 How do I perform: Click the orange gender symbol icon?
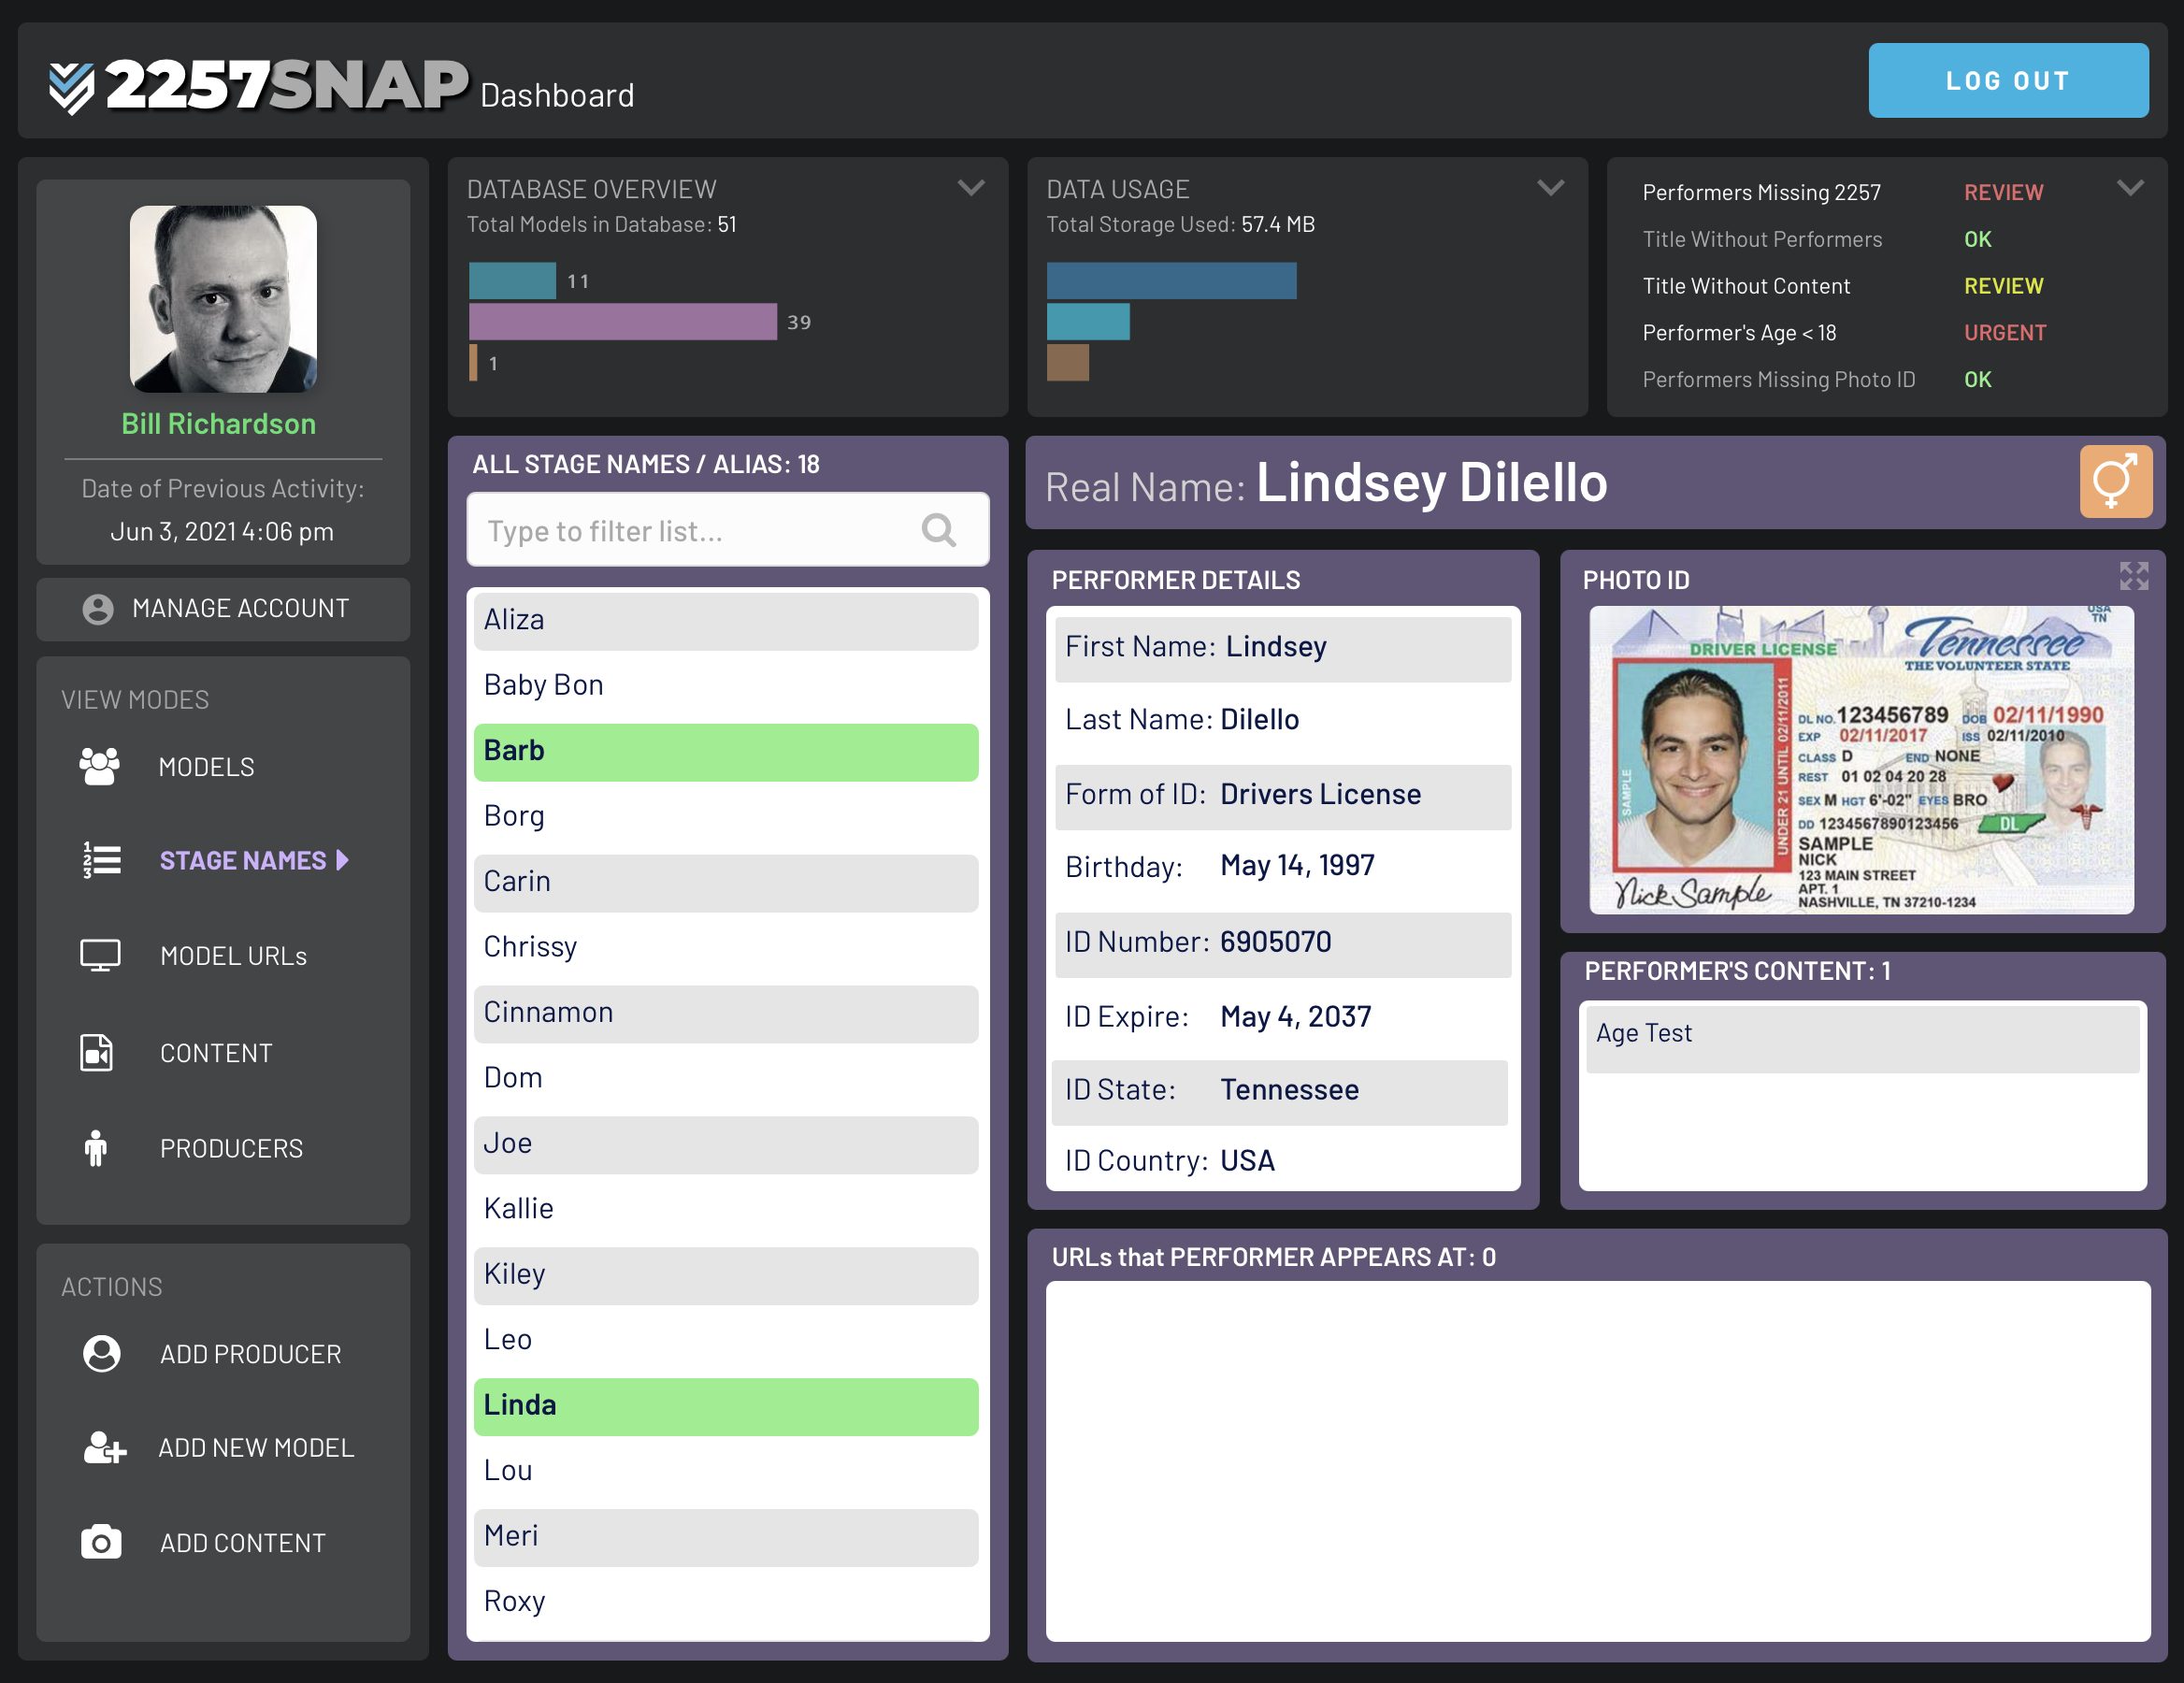(2115, 481)
